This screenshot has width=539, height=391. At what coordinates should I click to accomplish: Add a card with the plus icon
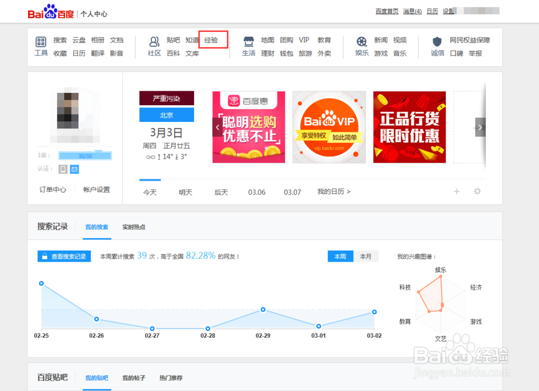pyautogui.click(x=457, y=191)
